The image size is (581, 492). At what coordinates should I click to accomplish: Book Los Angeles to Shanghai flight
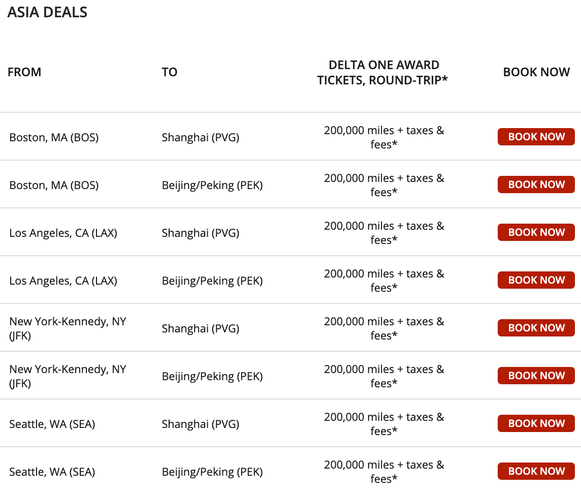tap(536, 232)
